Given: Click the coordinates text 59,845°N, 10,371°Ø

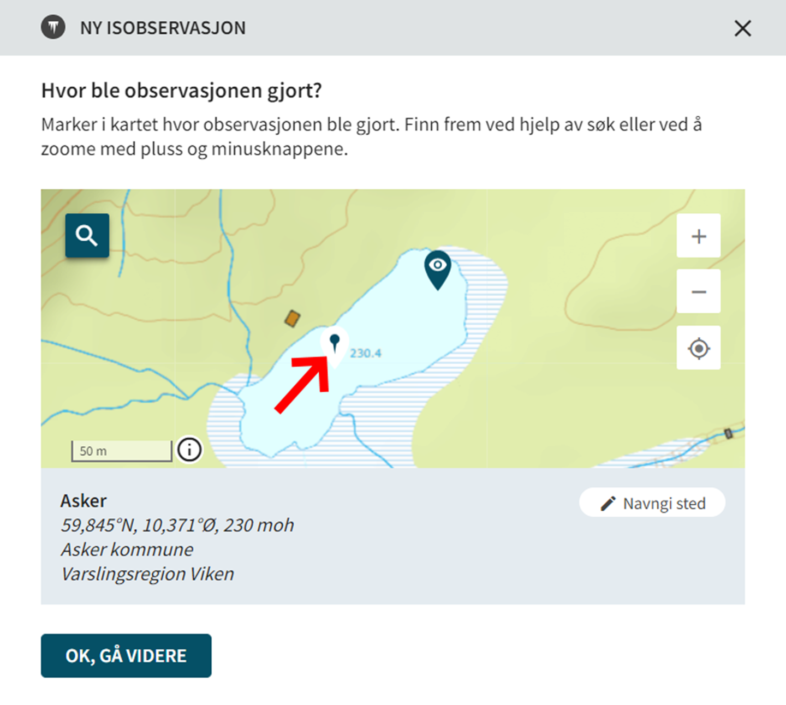Looking at the screenshot, I should pos(140,525).
